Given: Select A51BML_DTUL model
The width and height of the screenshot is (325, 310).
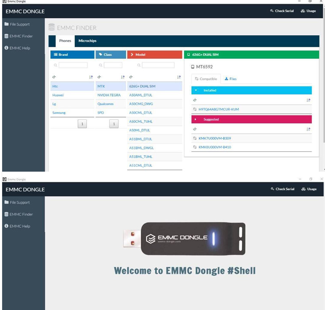Looking at the screenshot, I should click(155, 139).
